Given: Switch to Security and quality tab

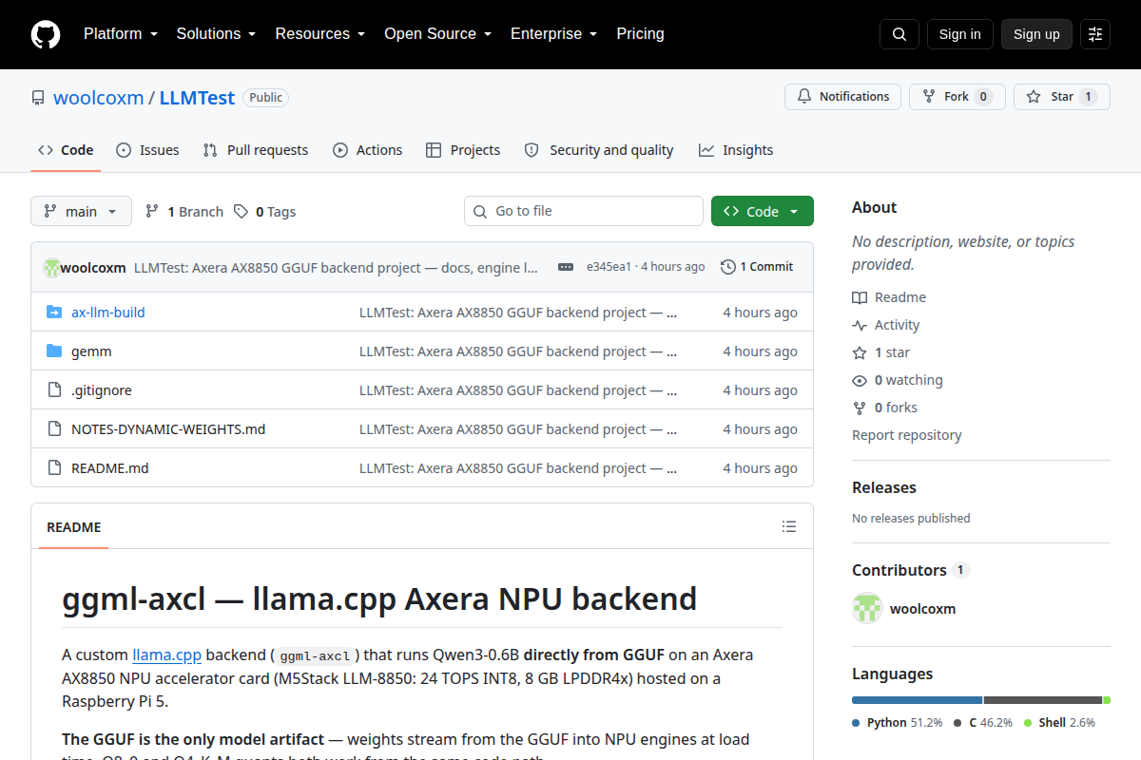Looking at the screenshot, I should click(599, 150).
